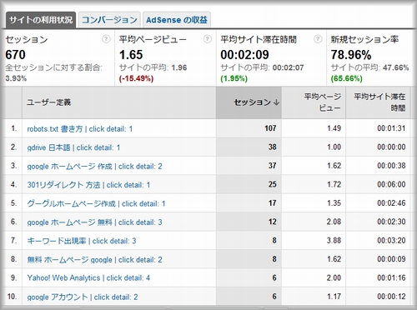Open help icon next to 平均サイト滞在時間

pos(318,39)
